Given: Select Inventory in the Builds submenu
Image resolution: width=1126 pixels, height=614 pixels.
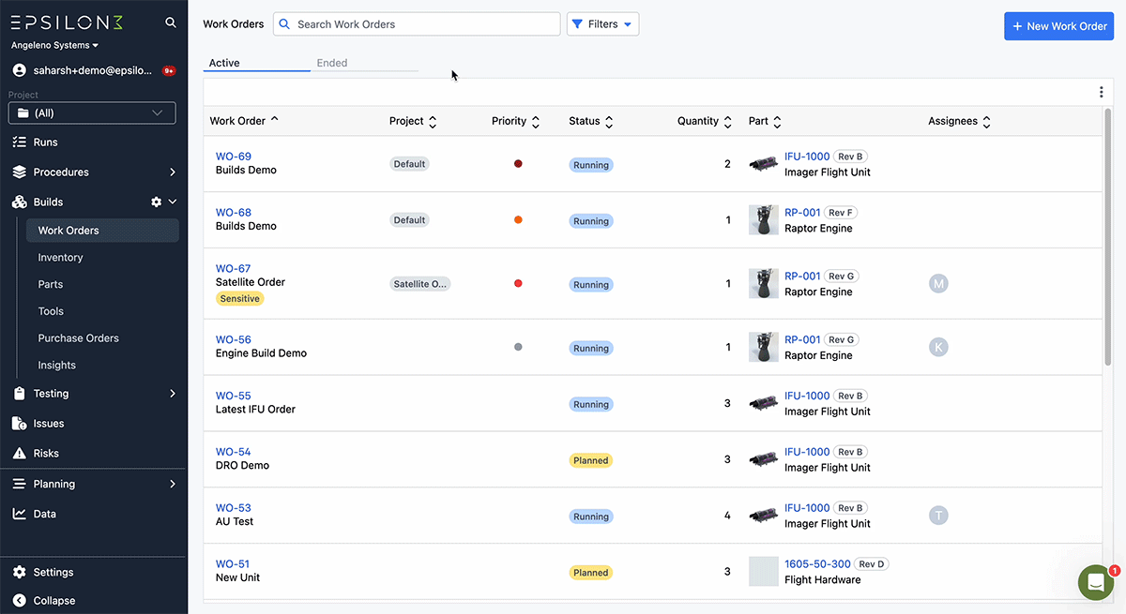Looking at the screenshot, I should click(x=60, y=258).
